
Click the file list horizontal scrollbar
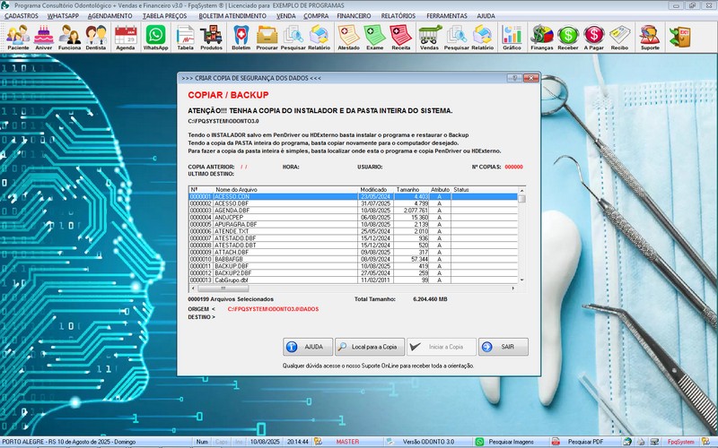353,288
